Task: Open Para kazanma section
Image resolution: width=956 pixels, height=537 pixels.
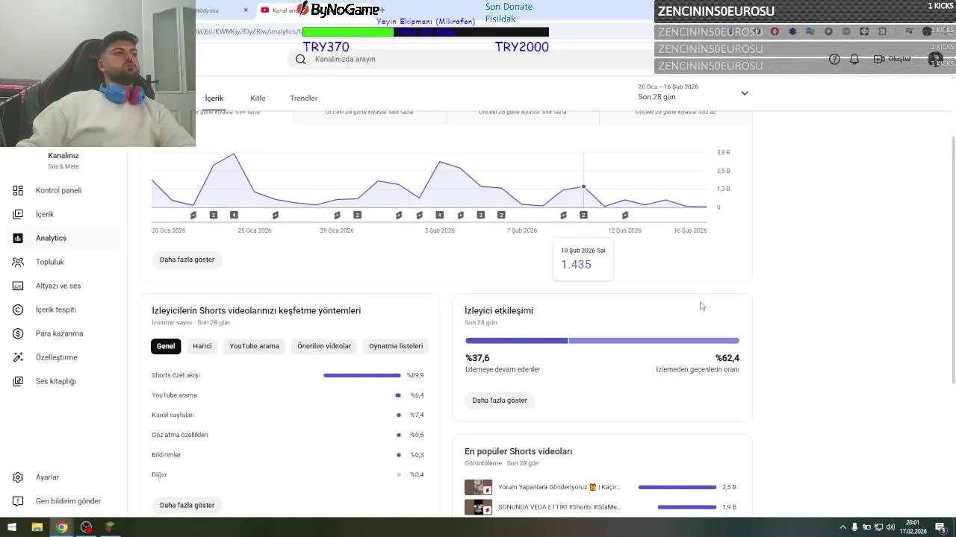Action: pyautogui.click(x=60, y=333)
